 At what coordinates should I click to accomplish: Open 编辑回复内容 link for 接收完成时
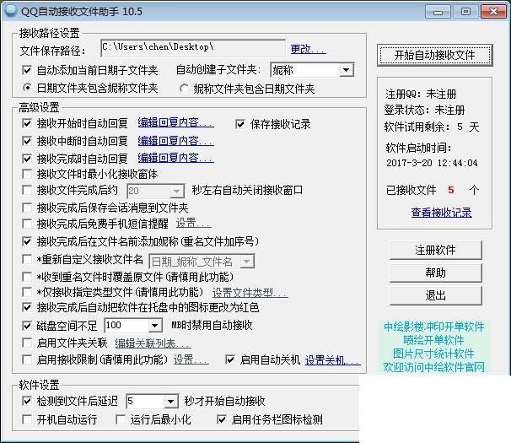(175, 158)
